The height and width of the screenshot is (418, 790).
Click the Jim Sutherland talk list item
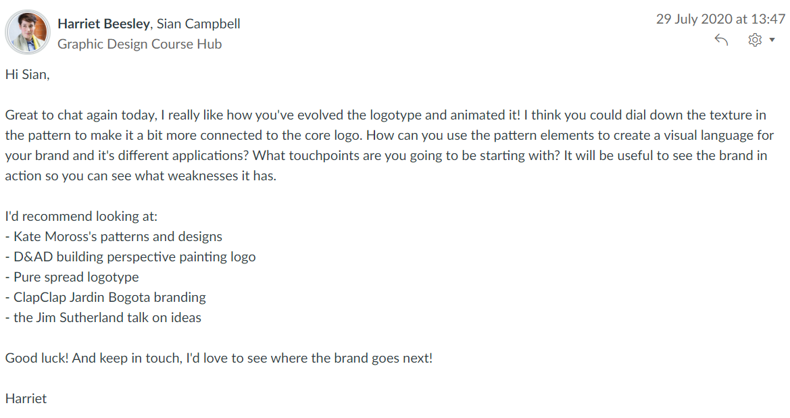click(x=103, y=317)
